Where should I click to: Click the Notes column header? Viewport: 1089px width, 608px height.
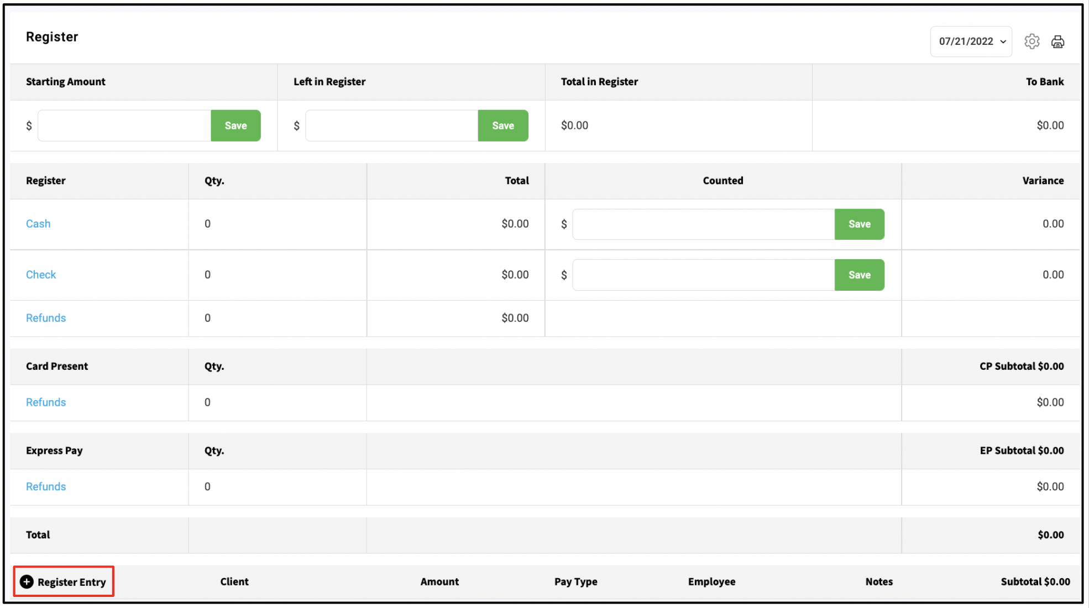tap(879, 581)
